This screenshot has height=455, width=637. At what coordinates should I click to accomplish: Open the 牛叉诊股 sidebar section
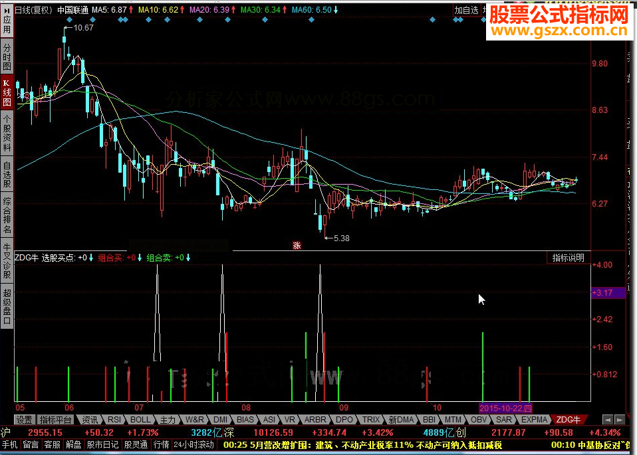tap(7, 260)
